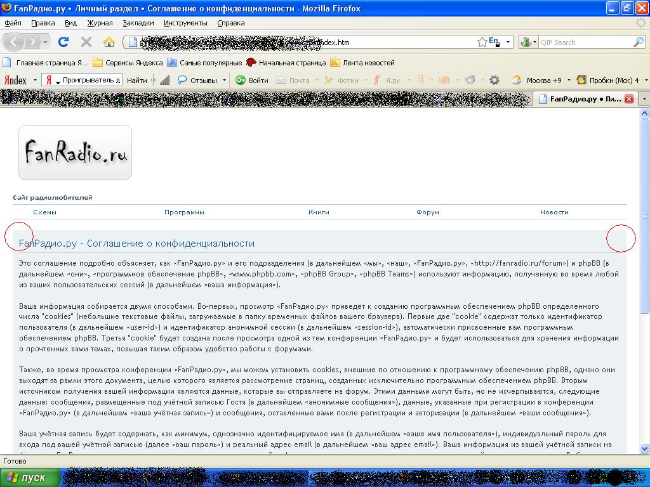Viewport: 650px width, 487px height.
Task: Open the Форум site link
Action: tap(428, 212)
